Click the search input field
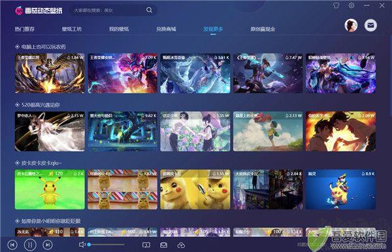This screenshot has height=252, width=392. click(109, 10)
